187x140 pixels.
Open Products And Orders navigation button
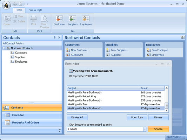32,122
